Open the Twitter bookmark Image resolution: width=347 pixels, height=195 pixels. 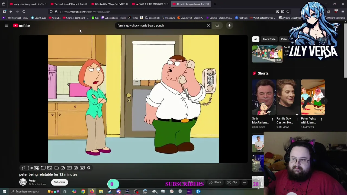[133, 18]
